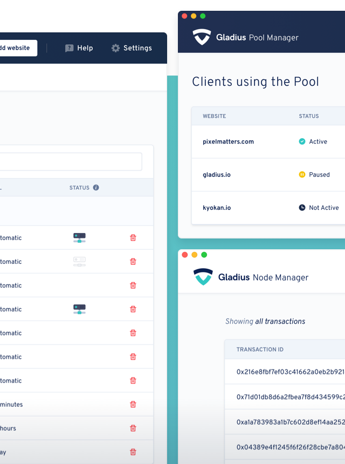
Task: Open the pixelmatters.com client entry
Action: (228, 142)
